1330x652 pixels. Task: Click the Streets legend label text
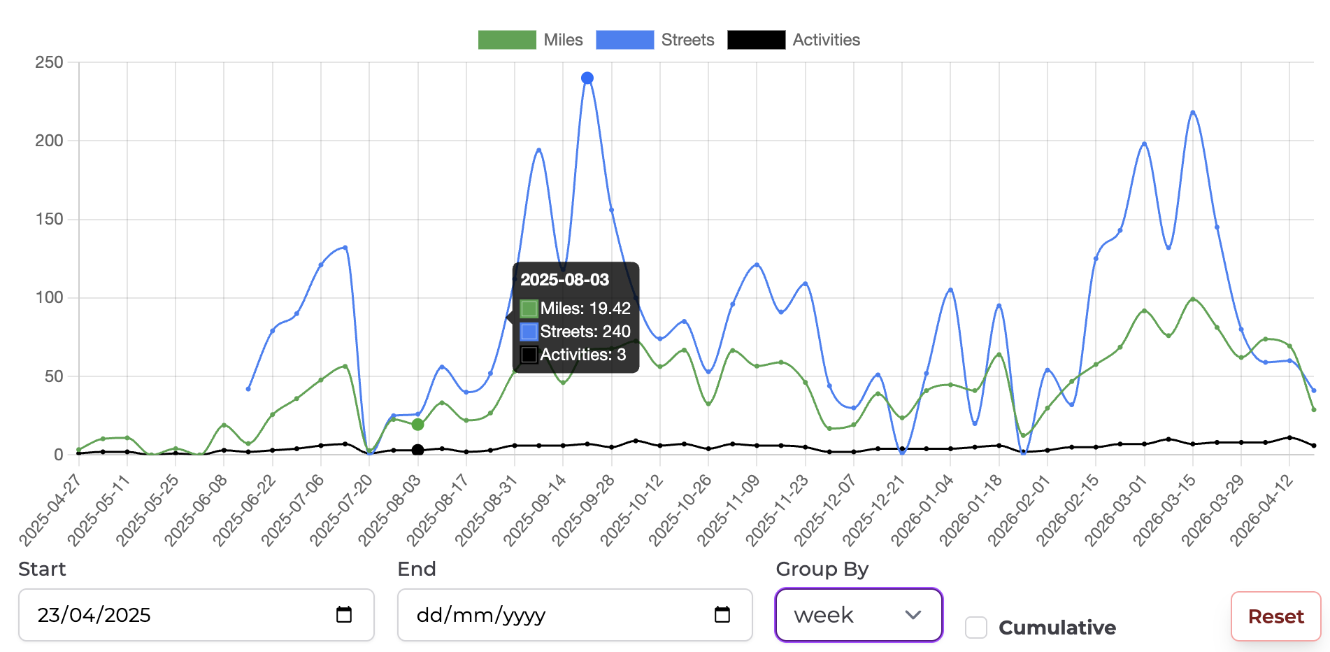coord(687,40)
